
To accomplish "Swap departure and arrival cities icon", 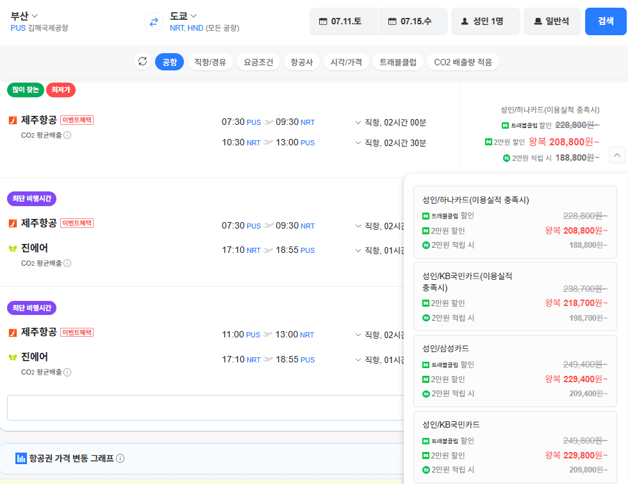I will [x=153, y=22].
